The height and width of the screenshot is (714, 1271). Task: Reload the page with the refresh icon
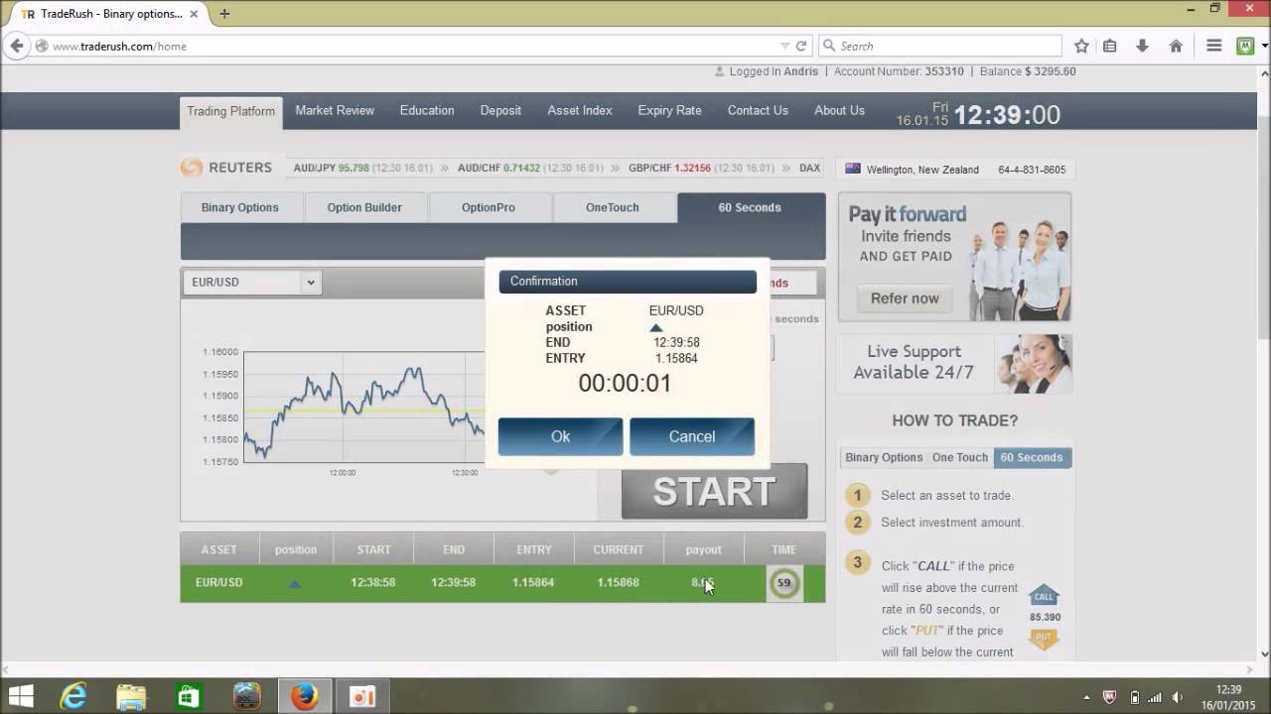coord(801,46)
